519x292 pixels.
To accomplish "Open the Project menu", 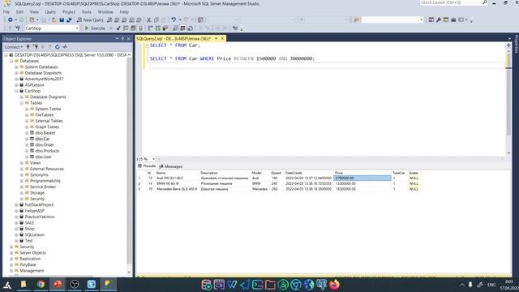I will 68,12.
